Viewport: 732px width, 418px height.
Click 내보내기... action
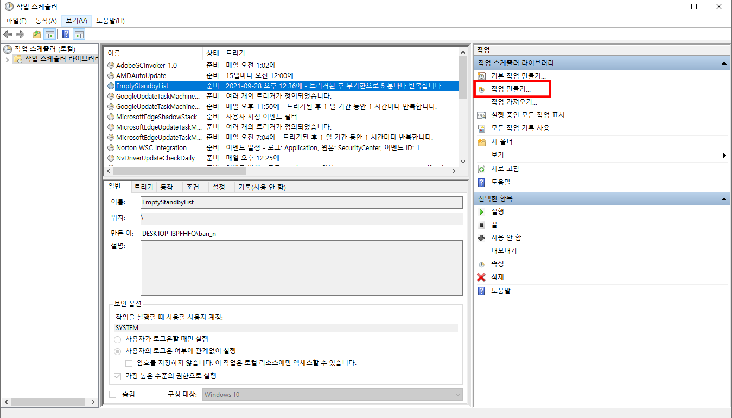click(x=506, y=251)
